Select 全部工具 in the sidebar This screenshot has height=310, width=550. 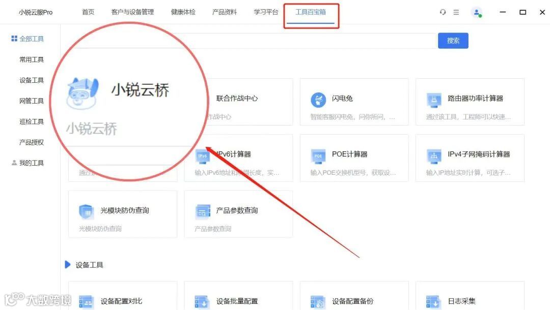click(x=32, y=39)
